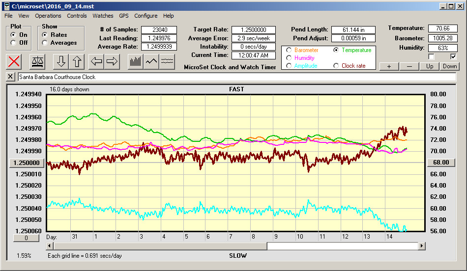Viewport: 467px width, 271px height.
Task: Click 'Each grid line = 0.691 secs/day' text
Action: point(85,255)
